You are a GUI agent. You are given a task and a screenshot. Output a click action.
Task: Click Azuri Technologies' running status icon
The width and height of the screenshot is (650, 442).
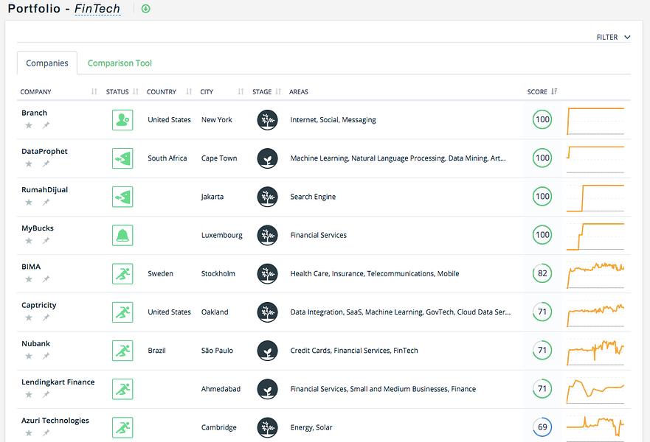122,428
